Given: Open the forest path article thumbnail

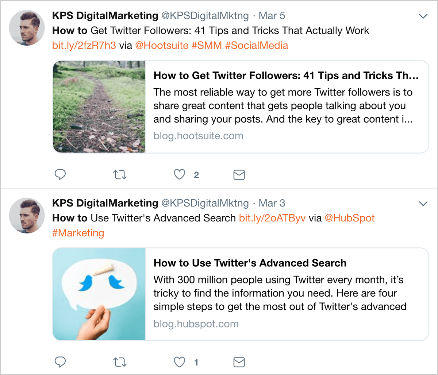Looking at the screenshot, I should tap(99, 107).
